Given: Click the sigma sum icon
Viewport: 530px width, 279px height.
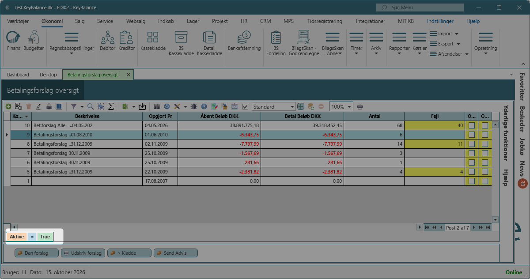Looking at the screenshot, I should pos(111,106).
